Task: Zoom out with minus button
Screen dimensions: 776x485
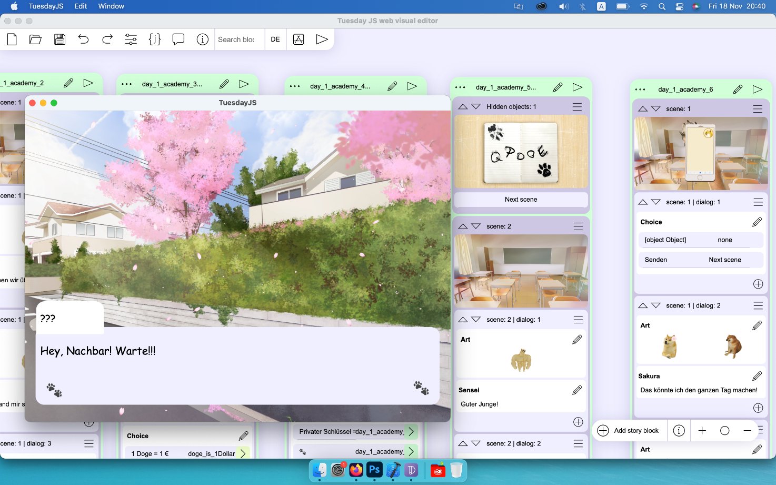Action: click(x=748, y=431)
